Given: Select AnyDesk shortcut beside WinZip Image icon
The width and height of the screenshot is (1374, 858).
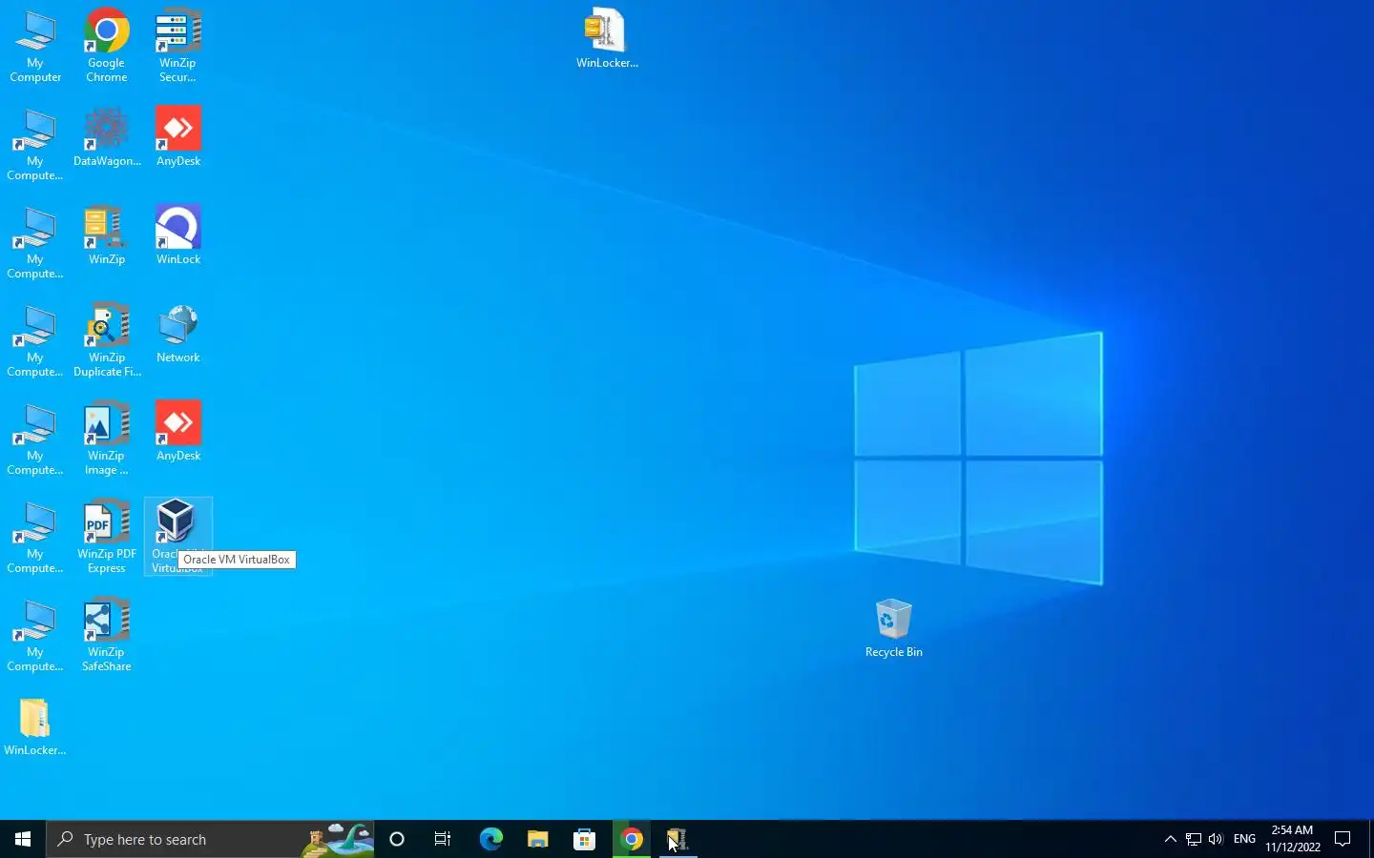Looking at the screenshot, I should click(178, 432).
